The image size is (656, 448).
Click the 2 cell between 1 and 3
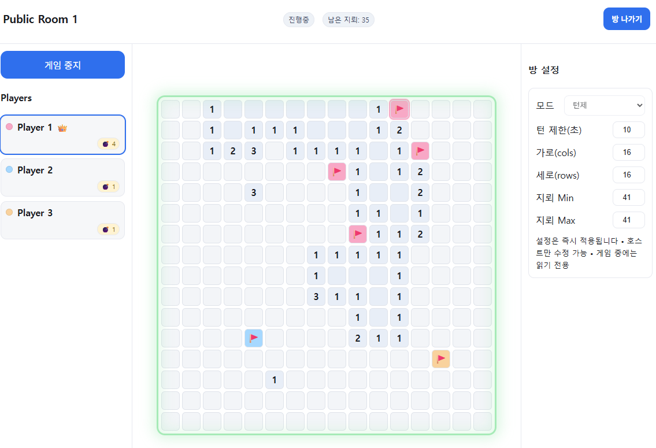pyautogui.click(x=232, y=151)
